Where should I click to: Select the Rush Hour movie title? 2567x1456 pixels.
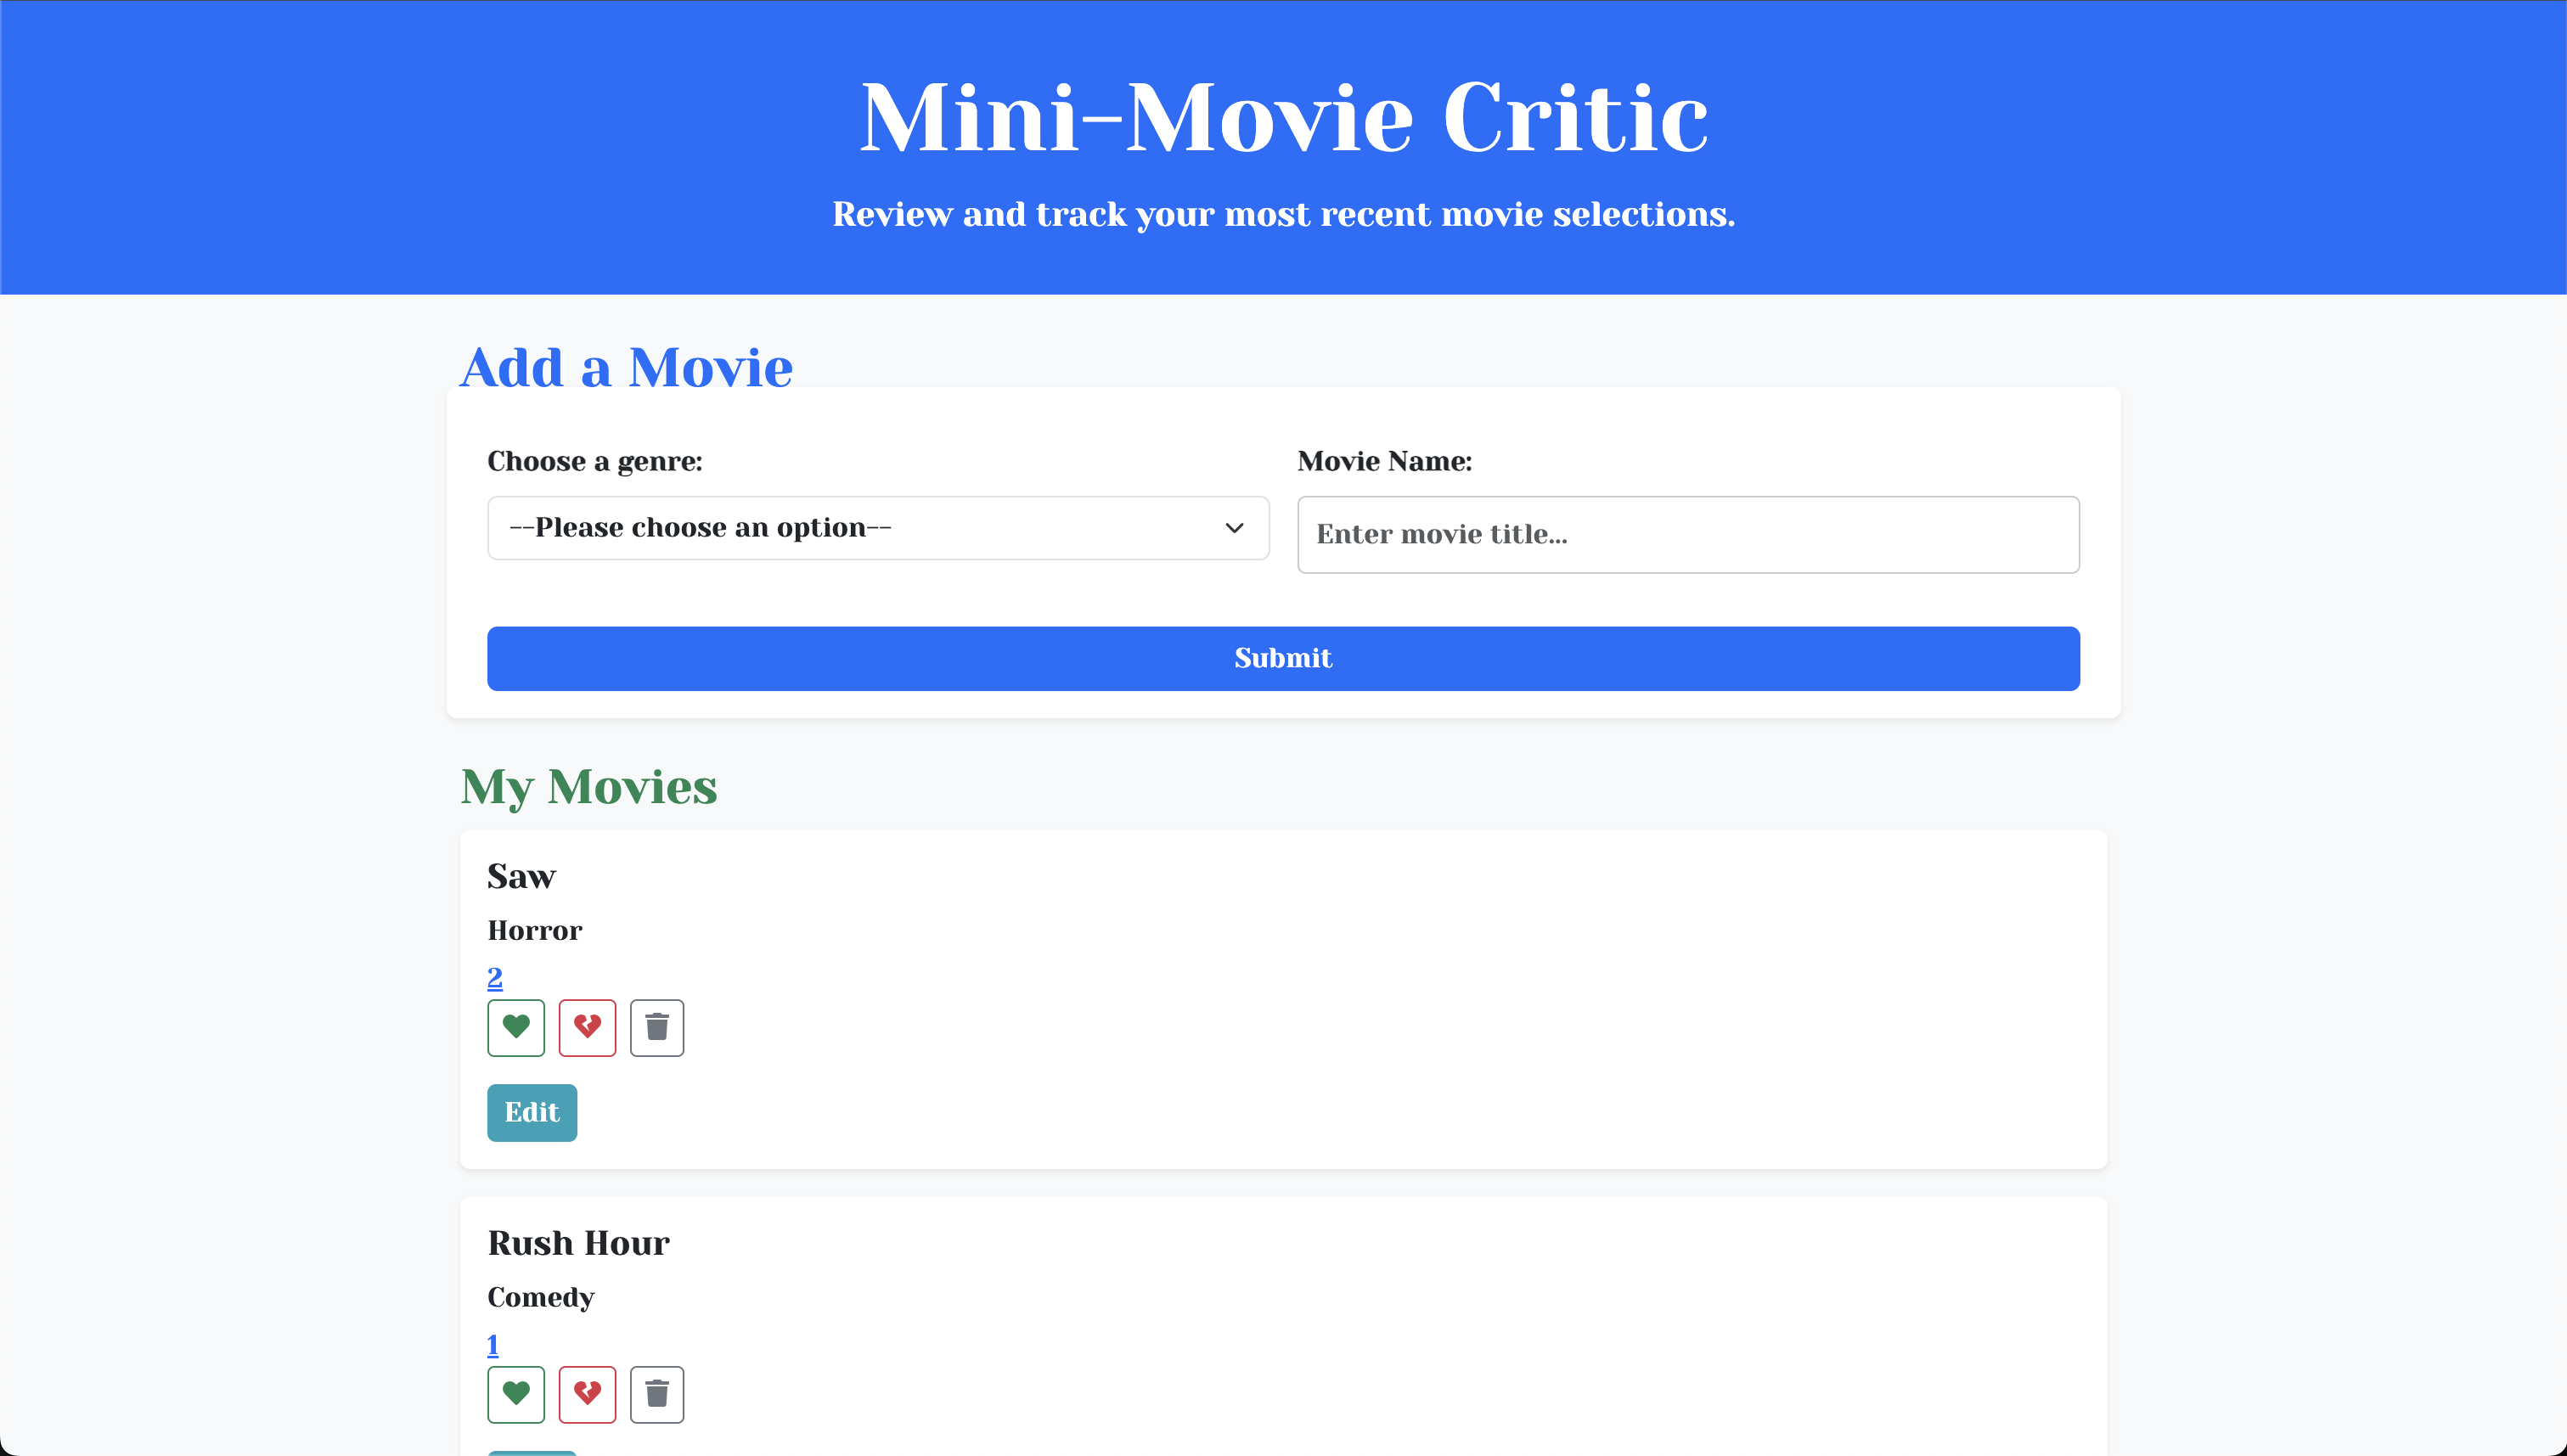(x=578, y=1243)
